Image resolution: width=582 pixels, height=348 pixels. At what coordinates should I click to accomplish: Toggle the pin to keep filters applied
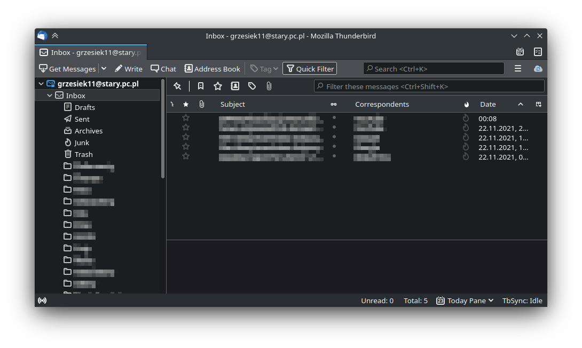pos(177,86)
